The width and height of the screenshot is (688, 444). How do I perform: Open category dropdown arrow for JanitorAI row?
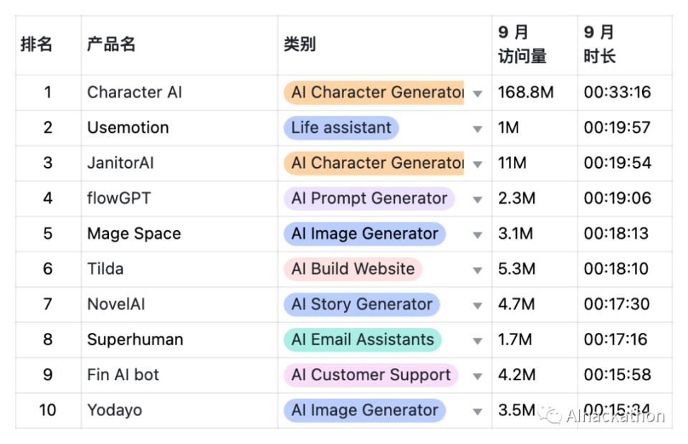477,164
